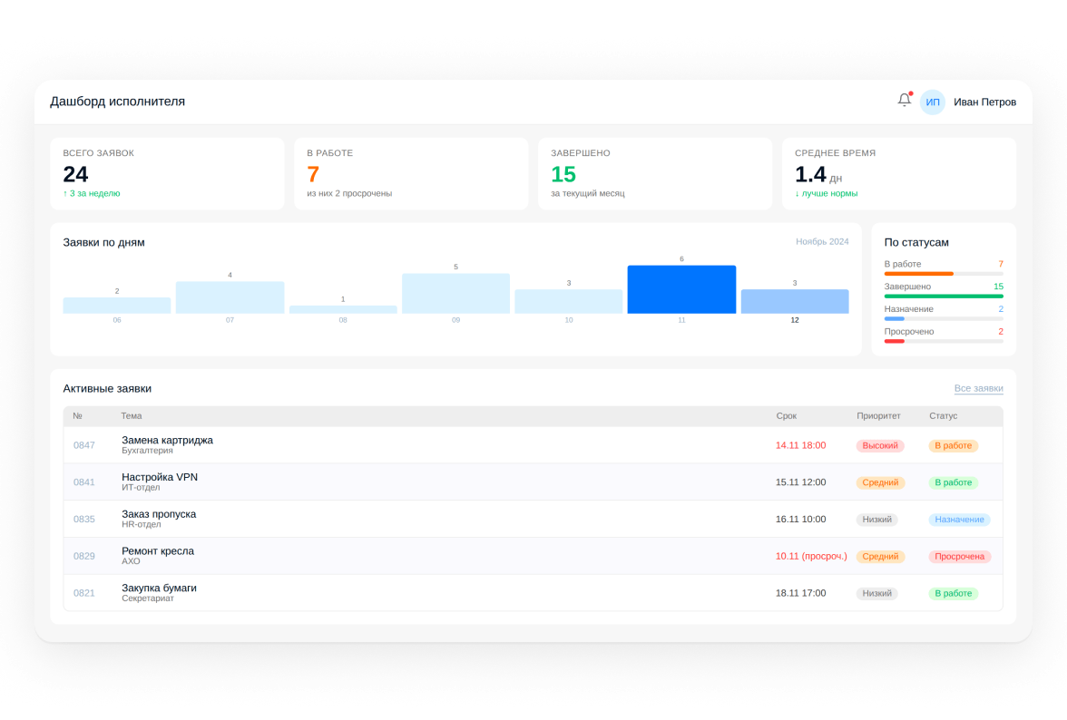Open the notifications bell icon
Image resolution: width=1067 pixels, height=720 pixels.
point(904,101)
